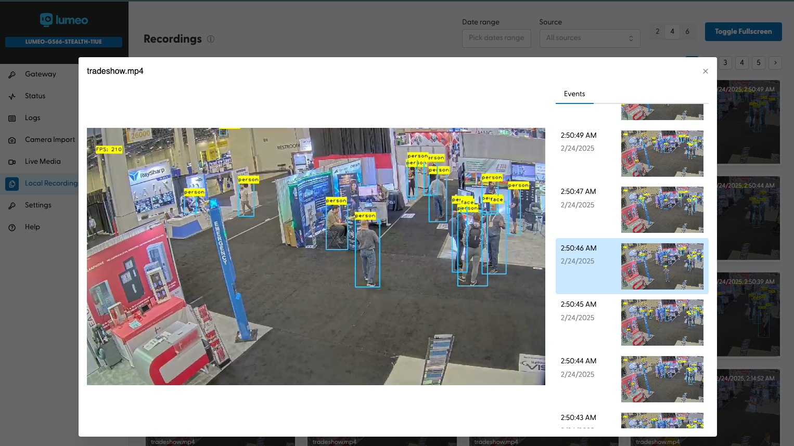Screen dimensions: 794x446
Task: Set grid columns to 6
Action: click(x=687, y=32)
